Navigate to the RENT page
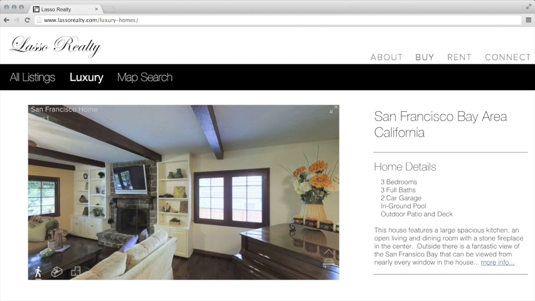 click(x=459, y=57)
